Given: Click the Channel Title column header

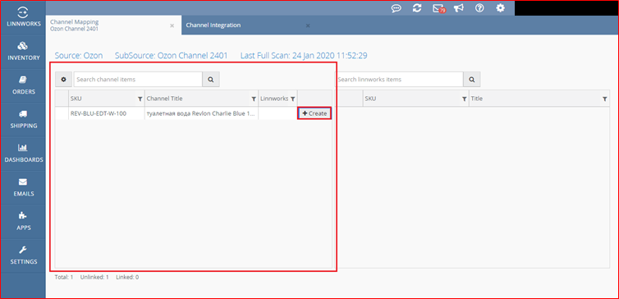Looking at the screenshot, I should 201,99.
